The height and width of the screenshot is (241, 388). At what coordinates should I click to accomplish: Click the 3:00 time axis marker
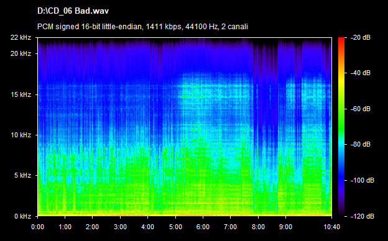(120, 227)
